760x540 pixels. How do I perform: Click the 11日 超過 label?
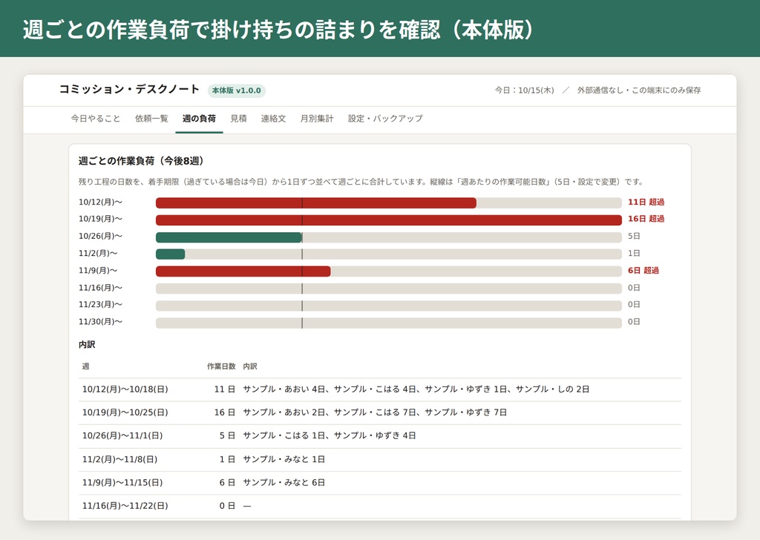pyautogui.click(x=646, y=202)
